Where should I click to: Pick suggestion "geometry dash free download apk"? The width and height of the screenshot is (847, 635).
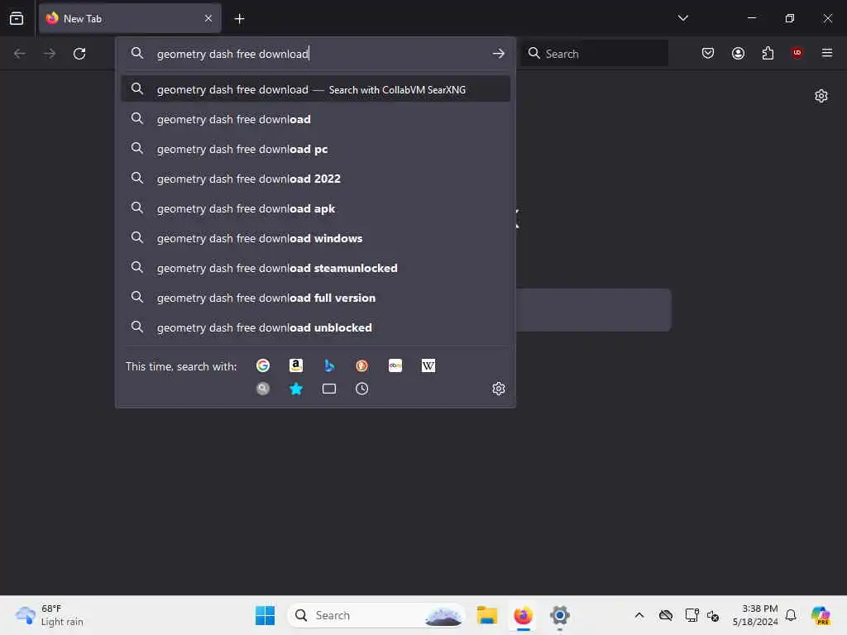(x=315, y=208)
